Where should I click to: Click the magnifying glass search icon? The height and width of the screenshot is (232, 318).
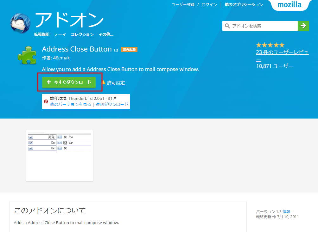click(227, 26)
